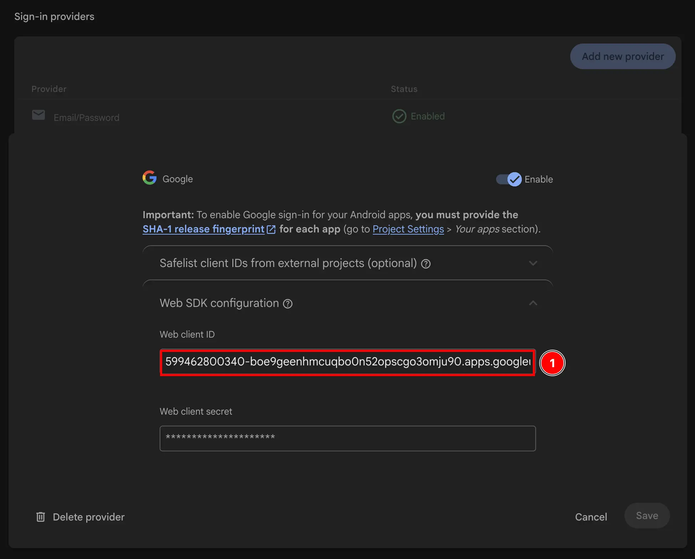Click the help icon beside Web SDK configuration
Viewport: 695px width, 559px height.
(287, 303)
